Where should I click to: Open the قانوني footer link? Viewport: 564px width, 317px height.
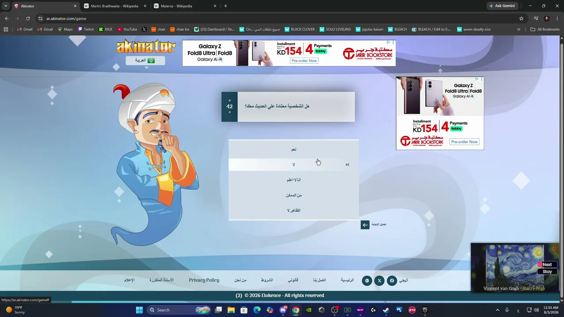click(293, 280)
